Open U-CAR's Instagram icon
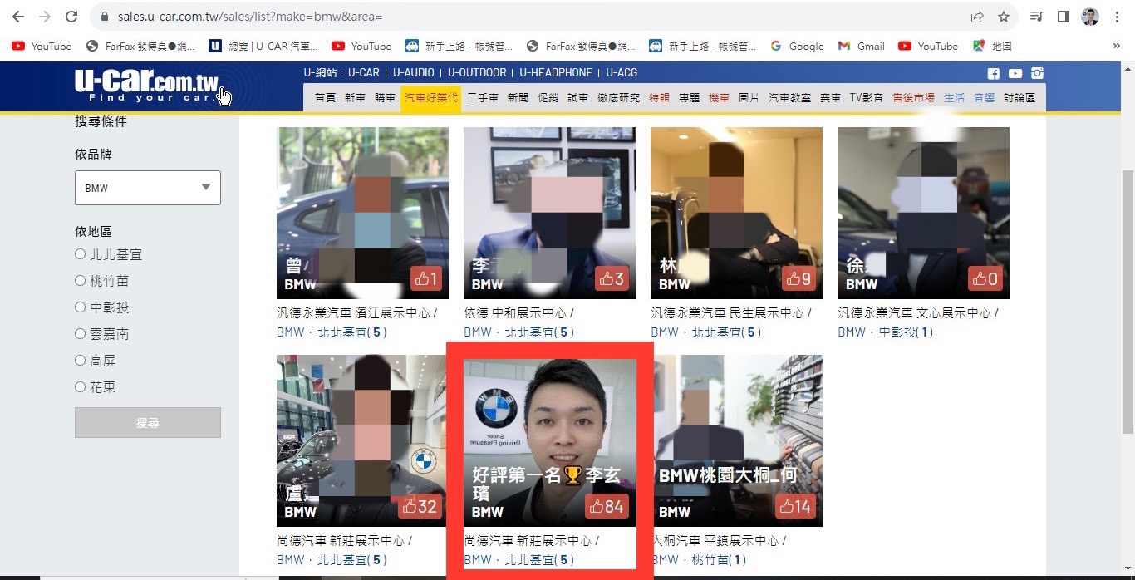Image resolution: width=1135 pixels, height=580 pixels. point(1037,73)
